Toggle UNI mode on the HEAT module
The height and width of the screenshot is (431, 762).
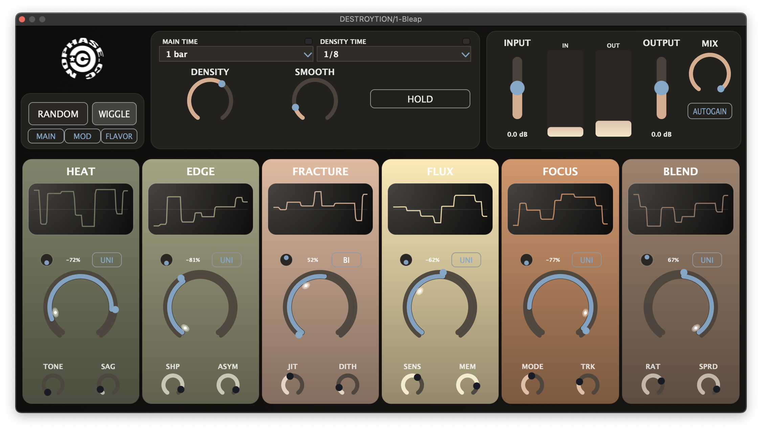[x=107, y=260]
